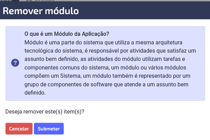Click the final word 'definido.' in the info box
210x140 pixels.
click(35, 93)
